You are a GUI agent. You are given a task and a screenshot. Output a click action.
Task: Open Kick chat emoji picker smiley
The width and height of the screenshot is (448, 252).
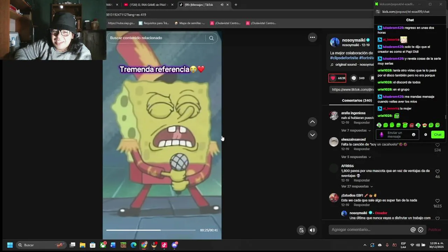(414, 135)
